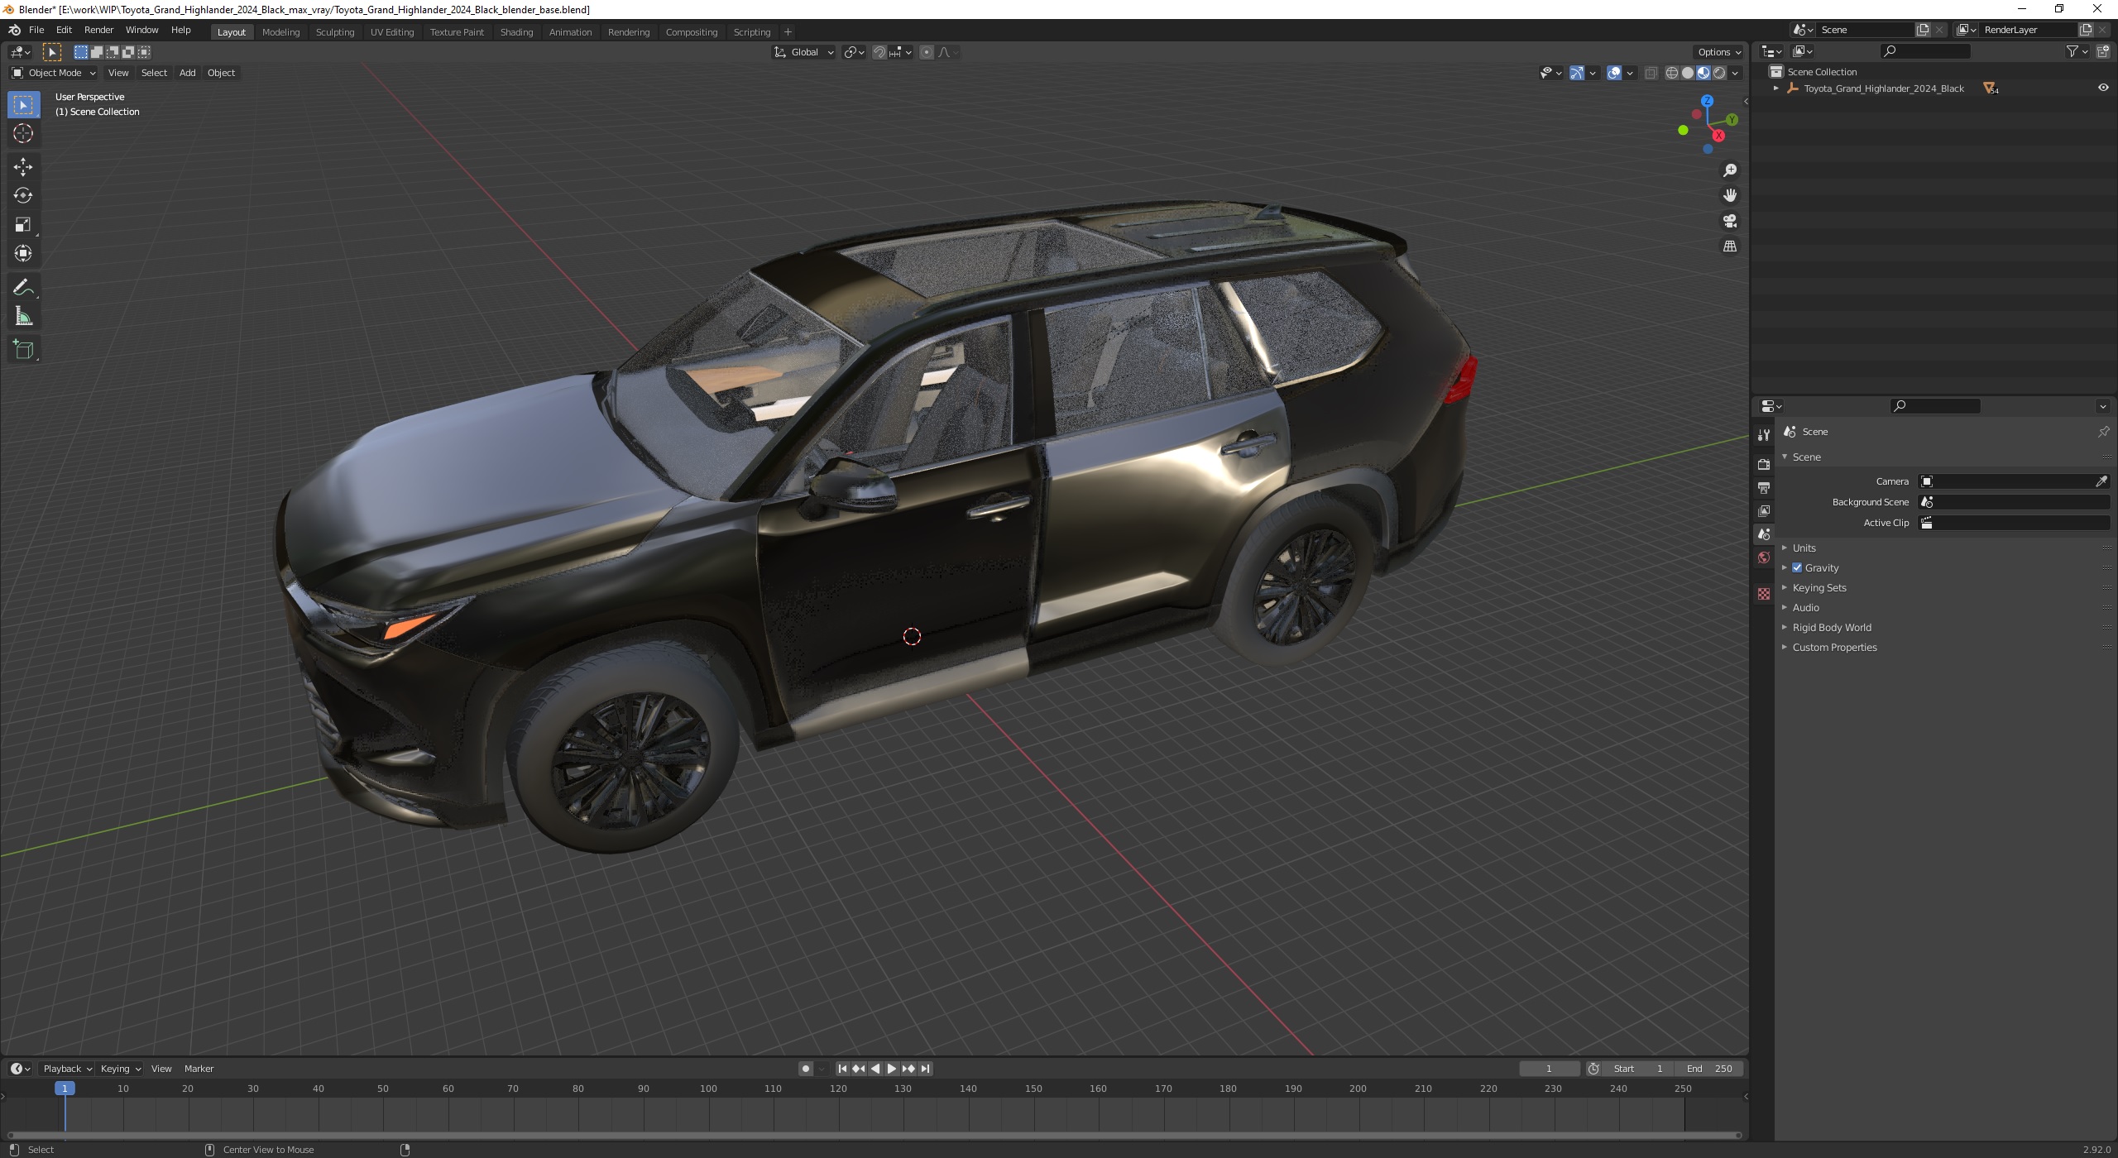Open the Render menu
2118x1158 pixels.
tap(98, 30)
